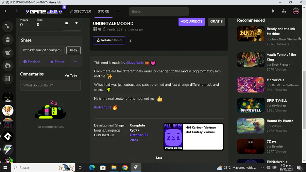
Task: Open more share options
Action: coord(76,62)
